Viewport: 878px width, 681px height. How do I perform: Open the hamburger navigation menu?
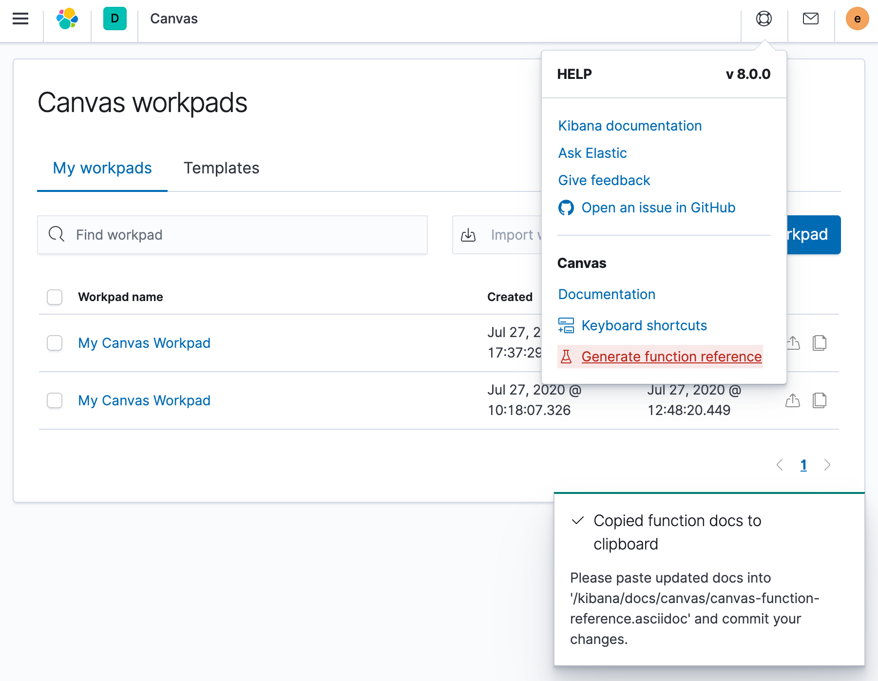point(20,19)
